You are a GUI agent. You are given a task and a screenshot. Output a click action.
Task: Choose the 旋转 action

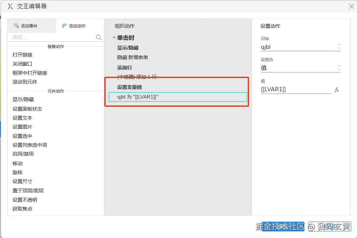(x=18, y=172)
